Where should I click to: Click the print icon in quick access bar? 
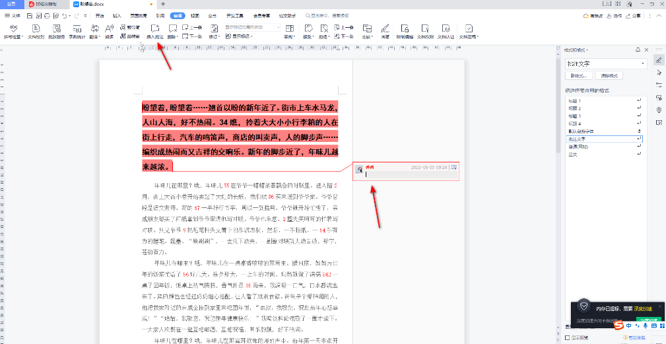[x=47, y=16]
